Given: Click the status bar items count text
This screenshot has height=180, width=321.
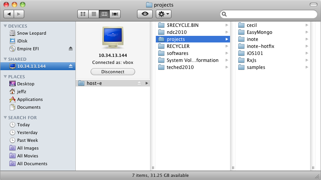Looking at the screenshot, I should coord(160,175).
